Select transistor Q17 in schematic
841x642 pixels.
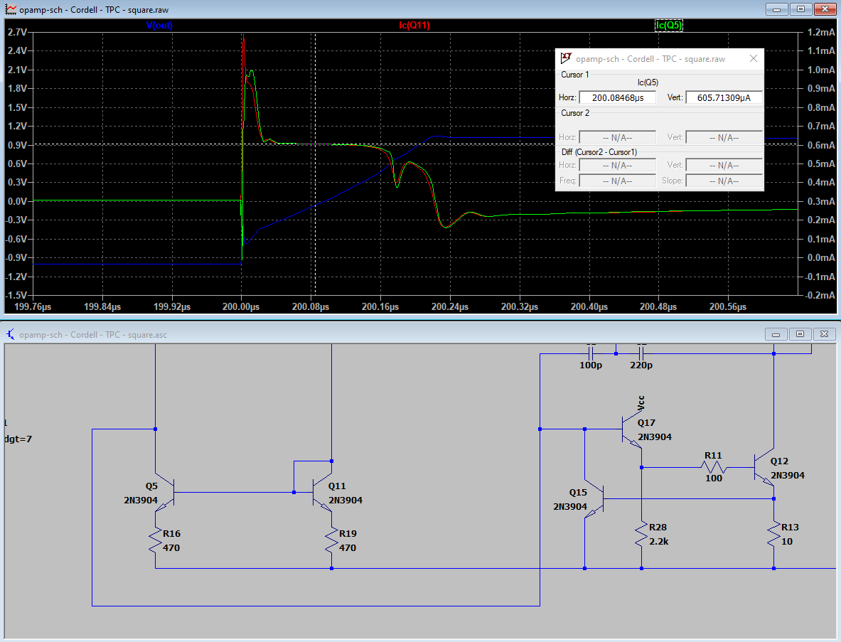(x=632, y=429)
